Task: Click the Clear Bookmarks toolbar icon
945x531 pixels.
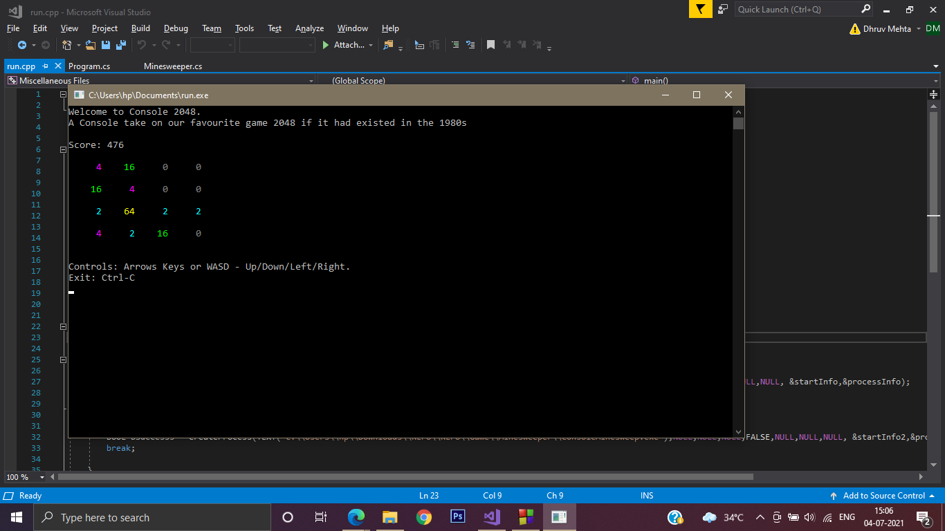Action: [x=538, y=45]
